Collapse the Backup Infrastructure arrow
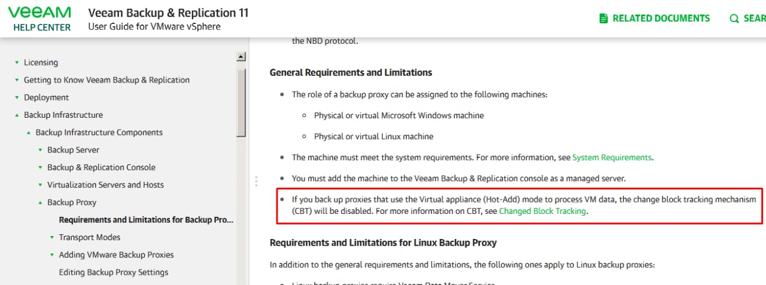This screenshot has width=766, height=285. [x=17, y=115]
